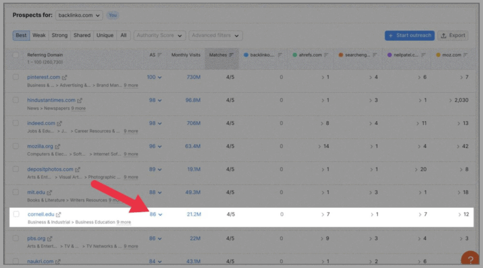The height and width of the screenshot is (268, 483).
Task: Switch to the All tab
Action: click(x=123, y=35)
